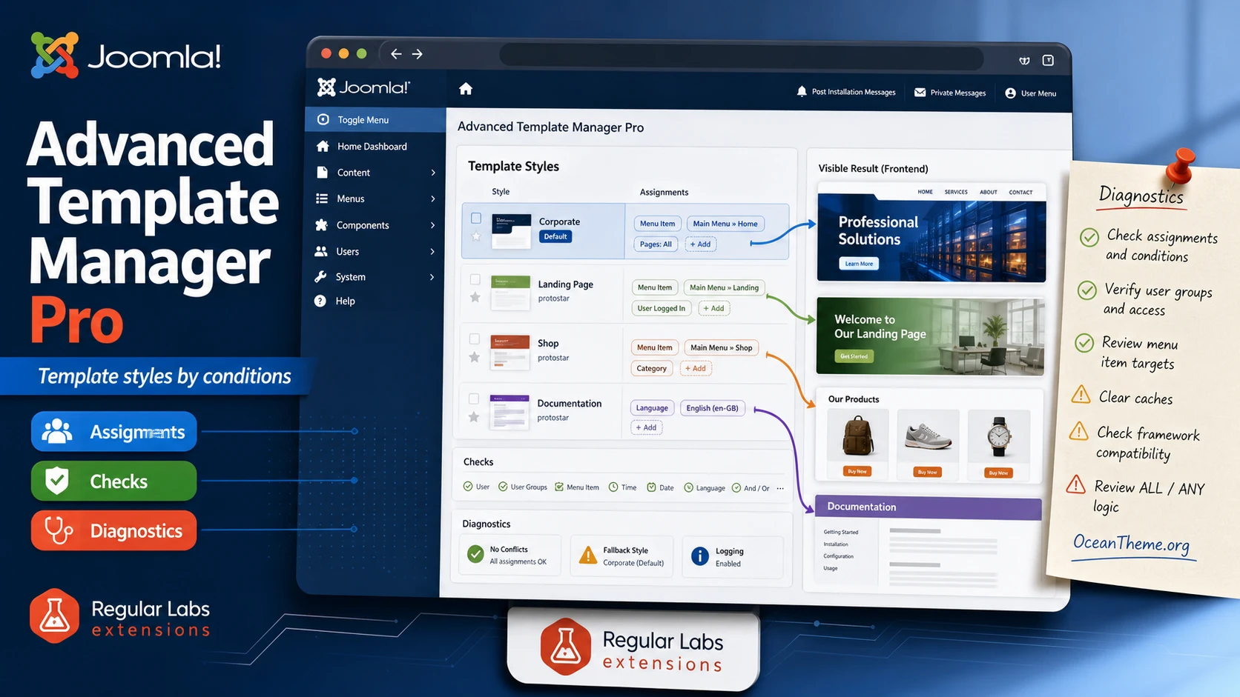Screen dimensions: 1240x697
Task: Toggle the Language check
Action: [x=705, y=487]
